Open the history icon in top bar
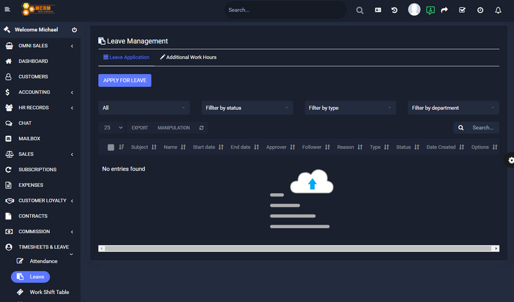Screen dimensions: 514x302 click(x=394, y=10)
